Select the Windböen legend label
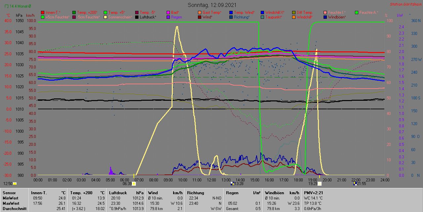The width and height of the screenshot is (423, 212). point(337,17)
